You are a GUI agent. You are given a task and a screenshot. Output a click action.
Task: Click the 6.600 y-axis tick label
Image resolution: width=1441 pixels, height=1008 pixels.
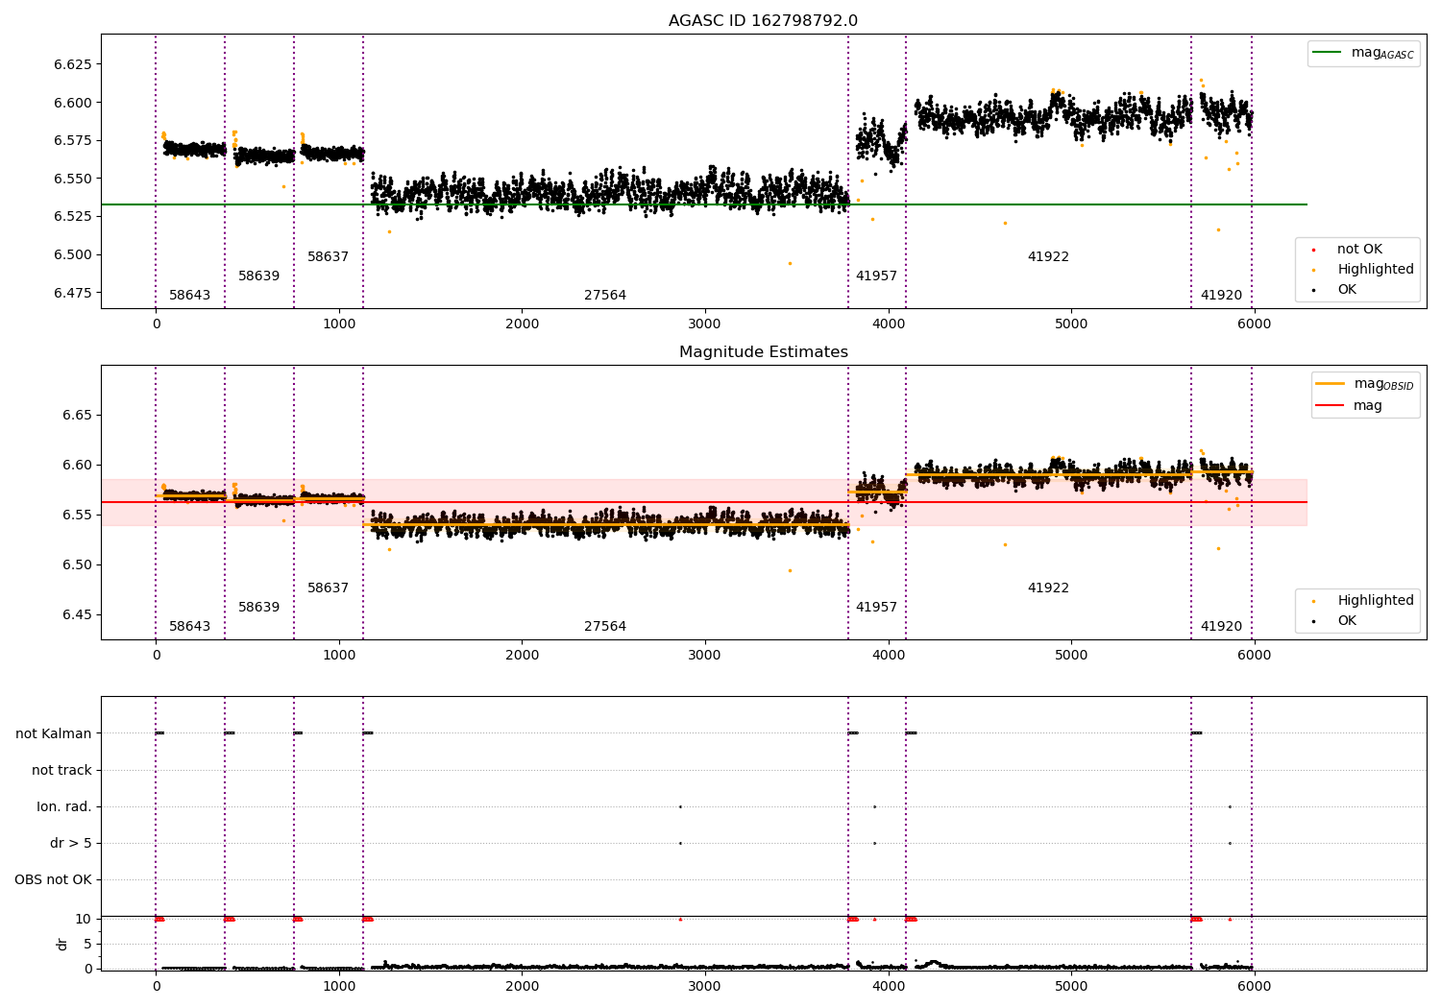pyautogui.click(x=73, y=103)
